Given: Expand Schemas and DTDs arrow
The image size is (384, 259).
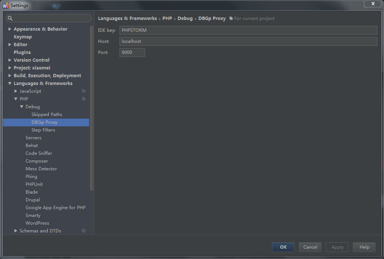Looking at the screenshot, I should tap(16, 231).
